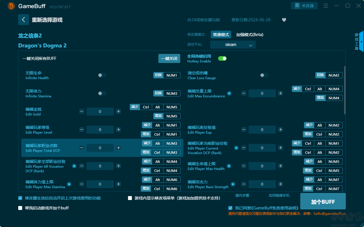Click NUM1 hotkey selector for Infinite Health
This screenshot has width=364, height=227.
point(172,75)
